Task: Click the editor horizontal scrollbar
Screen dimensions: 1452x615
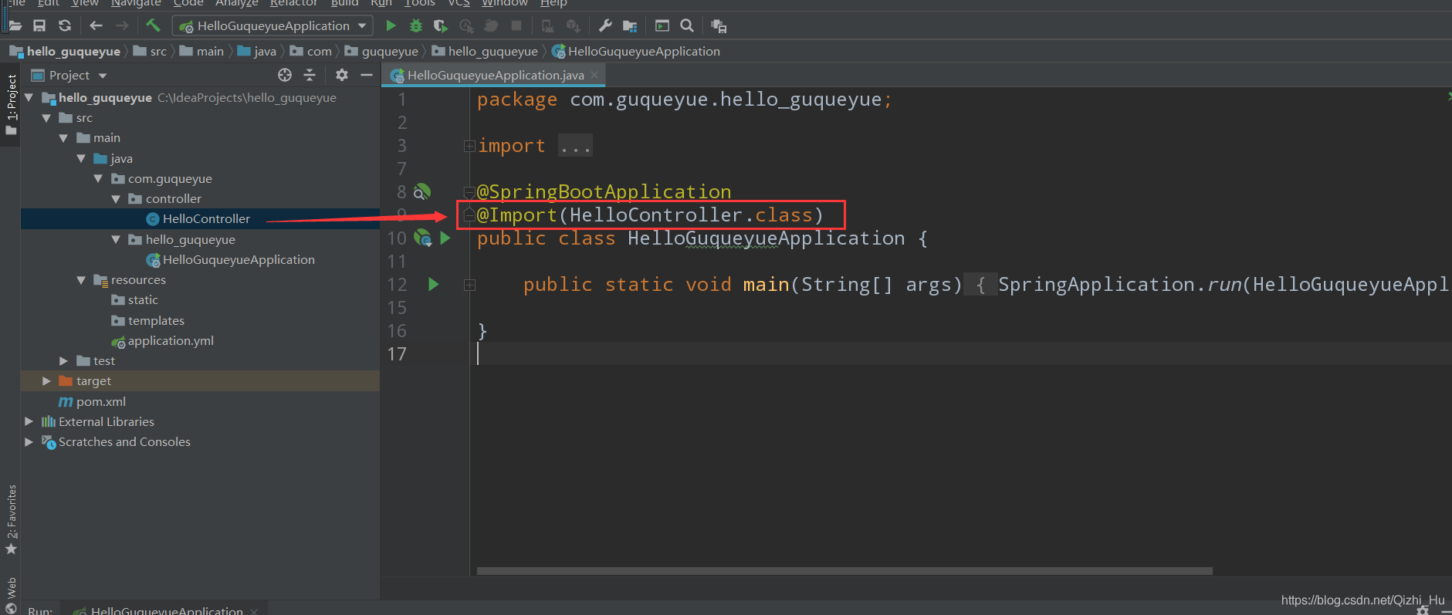Action: 844,571
